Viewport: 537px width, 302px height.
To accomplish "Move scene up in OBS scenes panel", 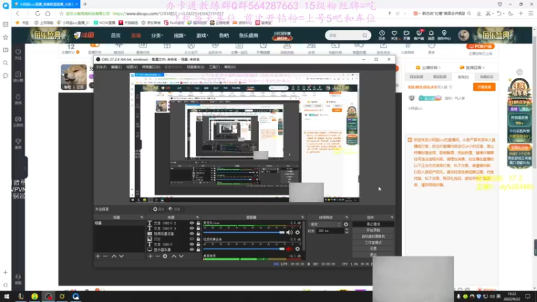I will tap(113, 256).
